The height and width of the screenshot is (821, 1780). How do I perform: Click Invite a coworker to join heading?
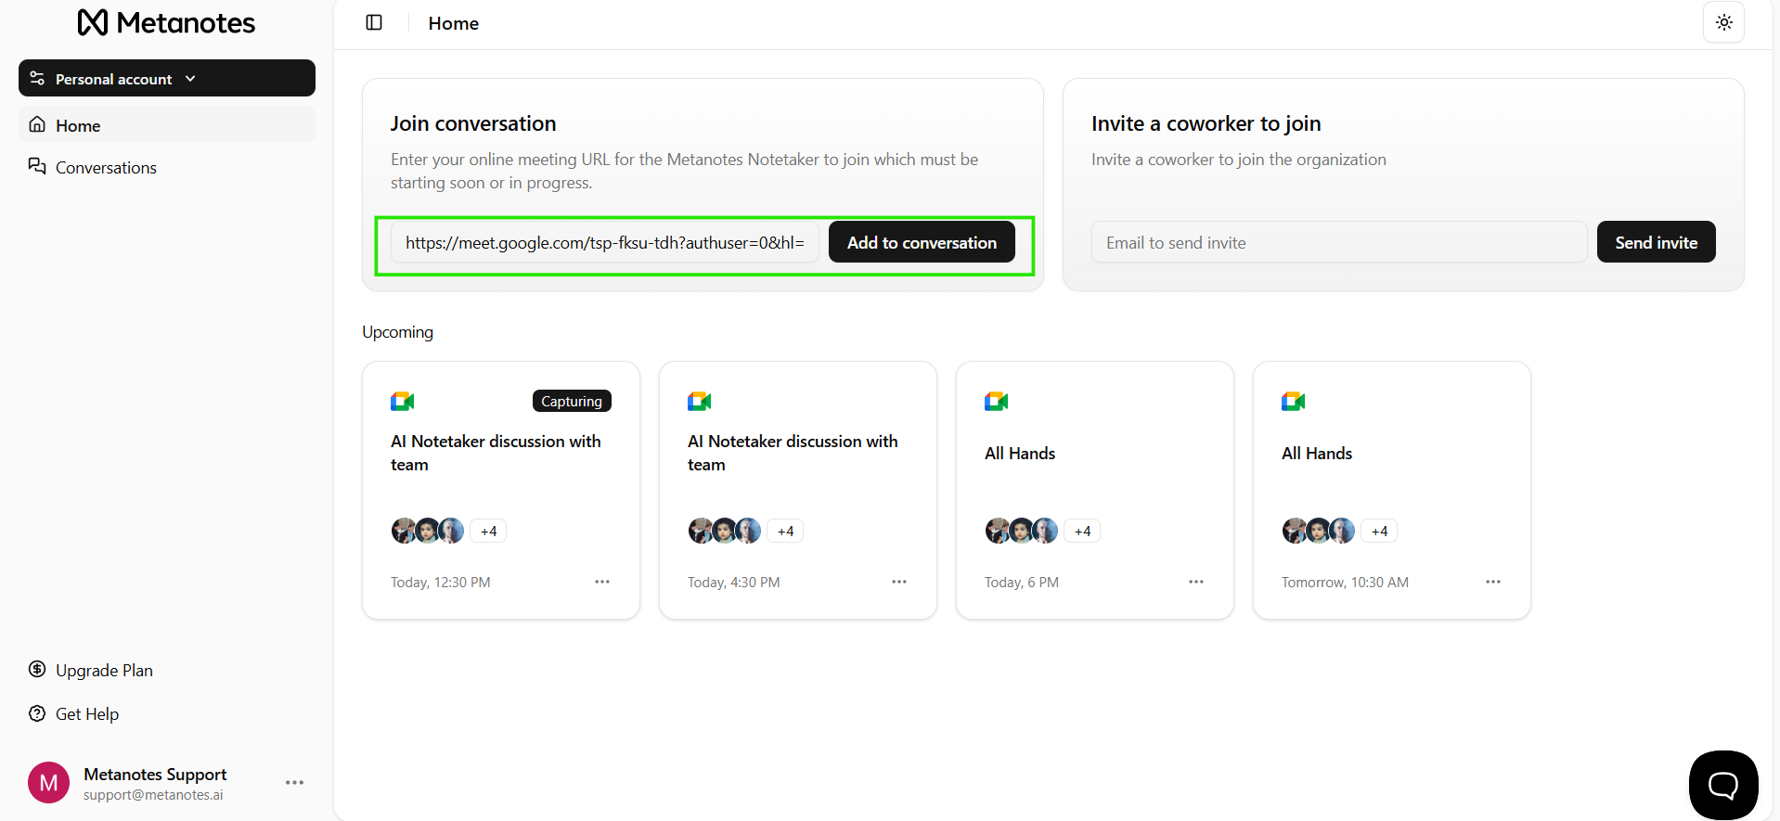[1206, 123]
